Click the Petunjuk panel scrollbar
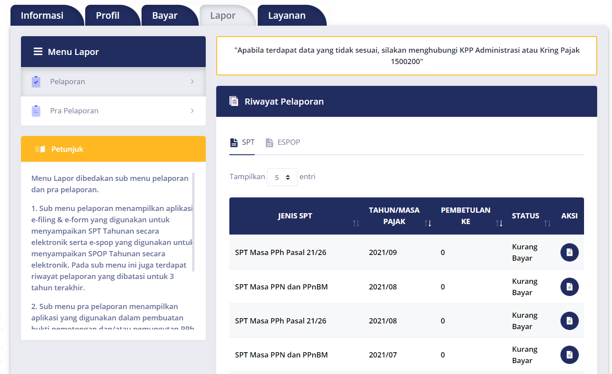The image size is (612, 374). tap(193, 221)
